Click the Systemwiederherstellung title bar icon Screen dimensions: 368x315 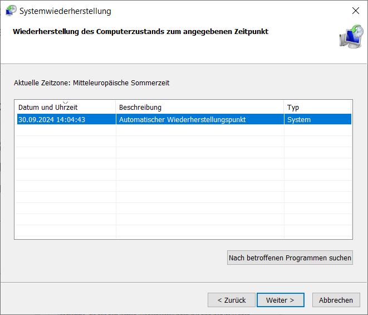coord(11,11)
